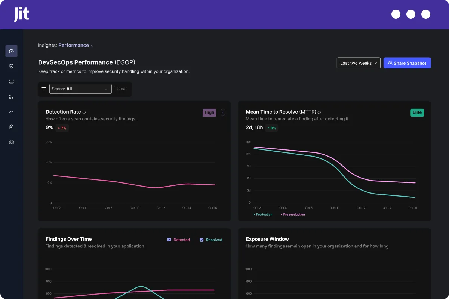449x299 pixels.
Task: Click the info icon beside Detection Rate
Action: coord(84,111)
